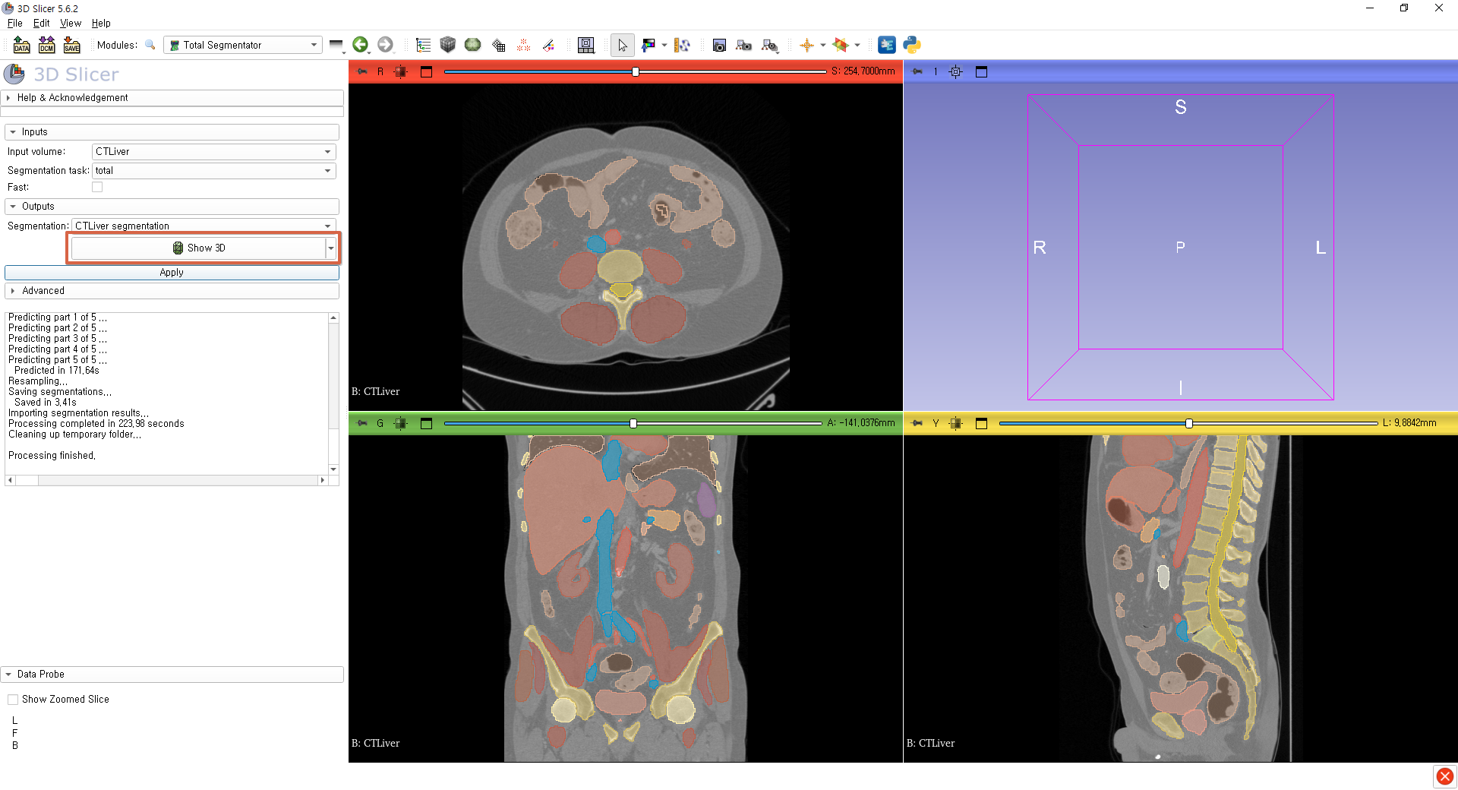
Task: Click the red error status button
Action: (x=1444, y=776)
